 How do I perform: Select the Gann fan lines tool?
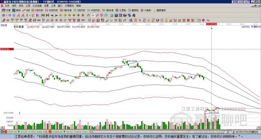click(94, 20)
